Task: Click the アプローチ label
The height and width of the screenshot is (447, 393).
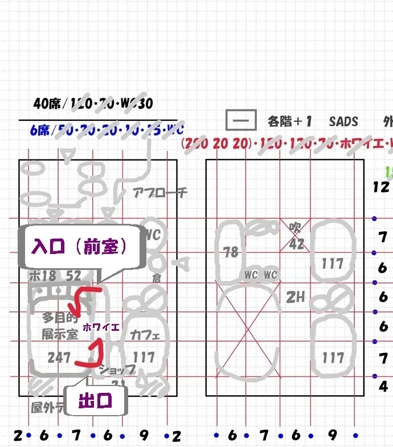Action: point(160,192)
